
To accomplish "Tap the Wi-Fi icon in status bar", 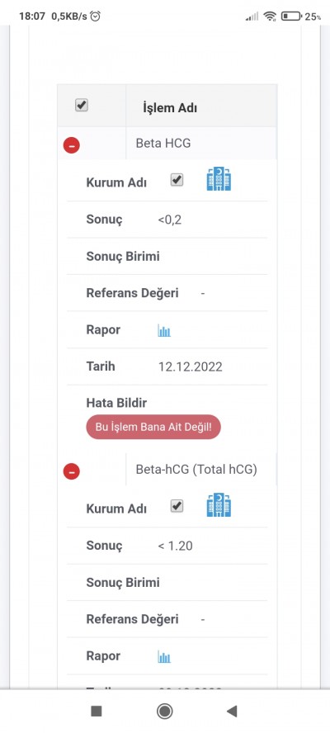I will click(270, 17).
